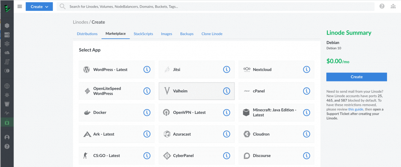Open account icon in left sidebar

tap(7, 137)
